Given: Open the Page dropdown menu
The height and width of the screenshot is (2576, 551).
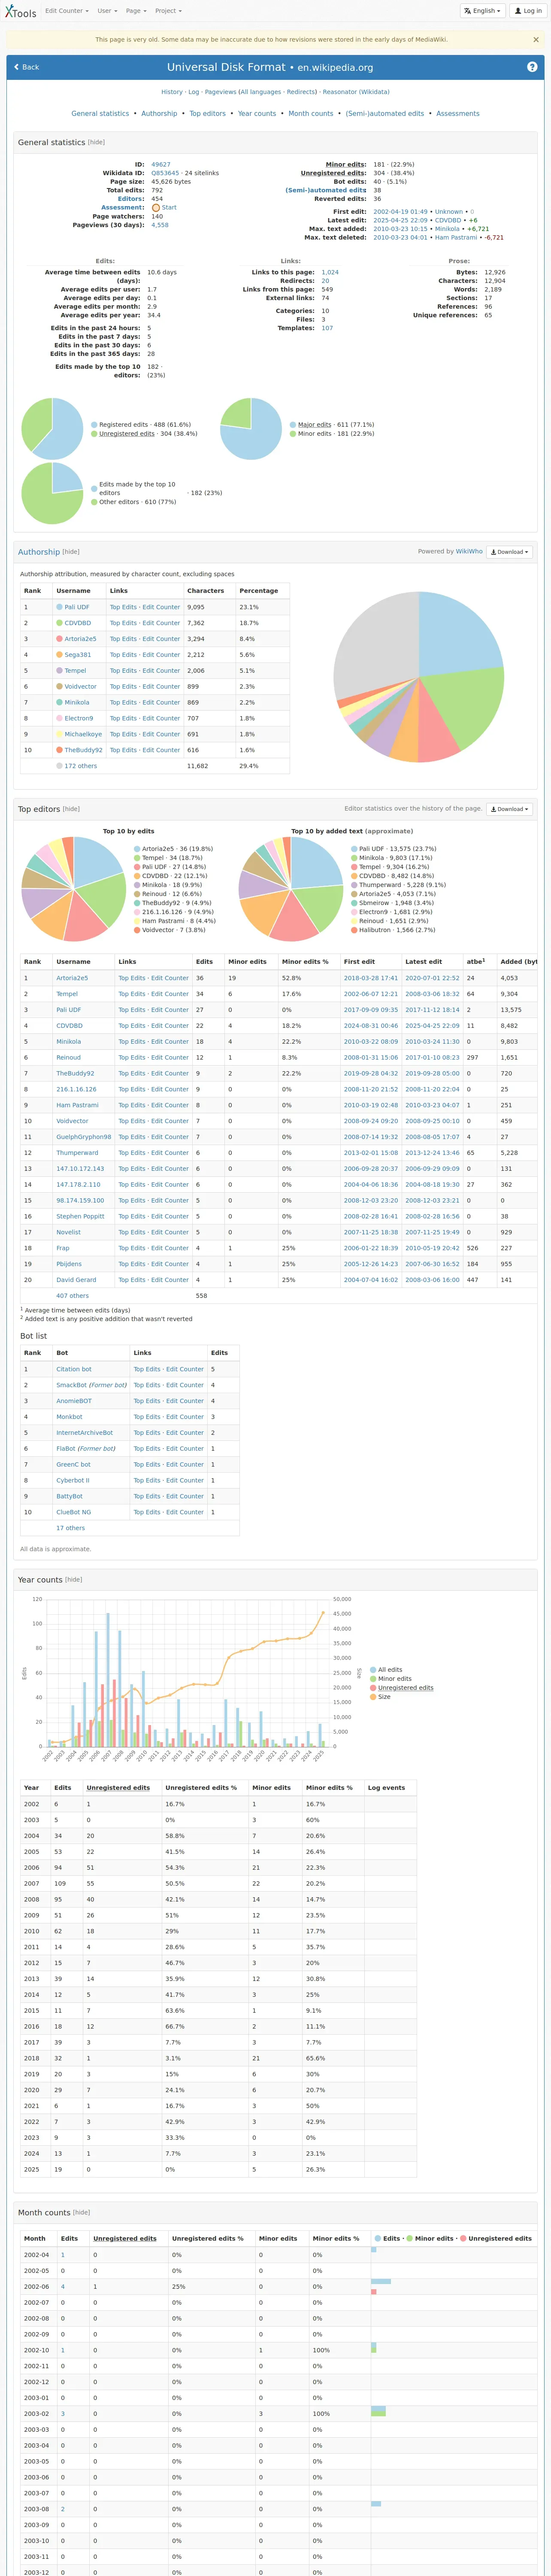Looking at the screenshot, I should pos(135,11).
